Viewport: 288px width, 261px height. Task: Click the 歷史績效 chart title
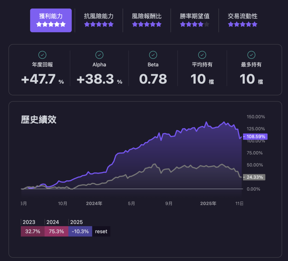click(39, 120)
